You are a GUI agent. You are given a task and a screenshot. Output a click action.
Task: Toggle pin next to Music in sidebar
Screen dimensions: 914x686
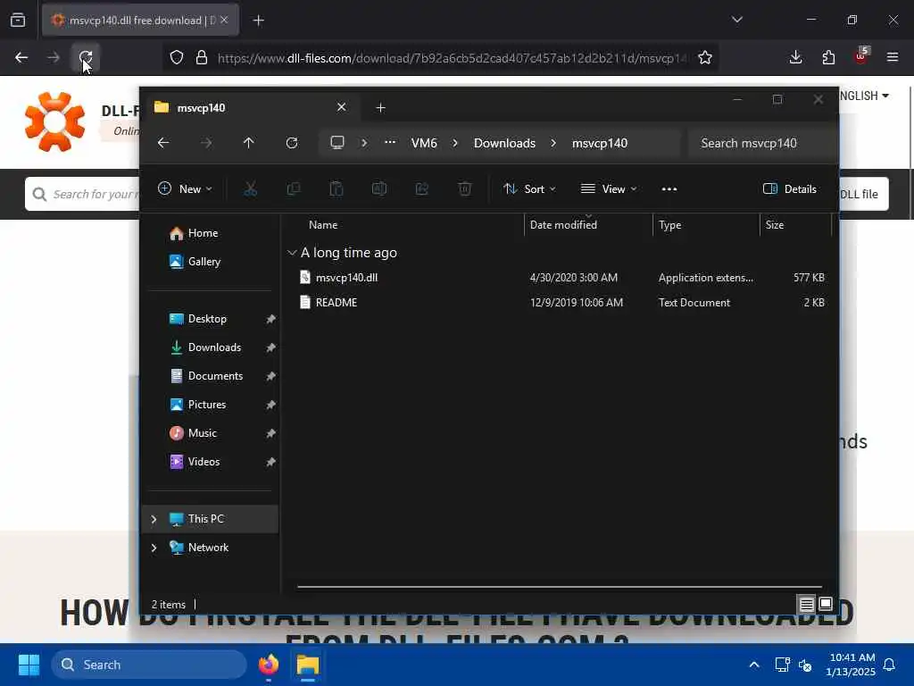(x=270, y=433)
